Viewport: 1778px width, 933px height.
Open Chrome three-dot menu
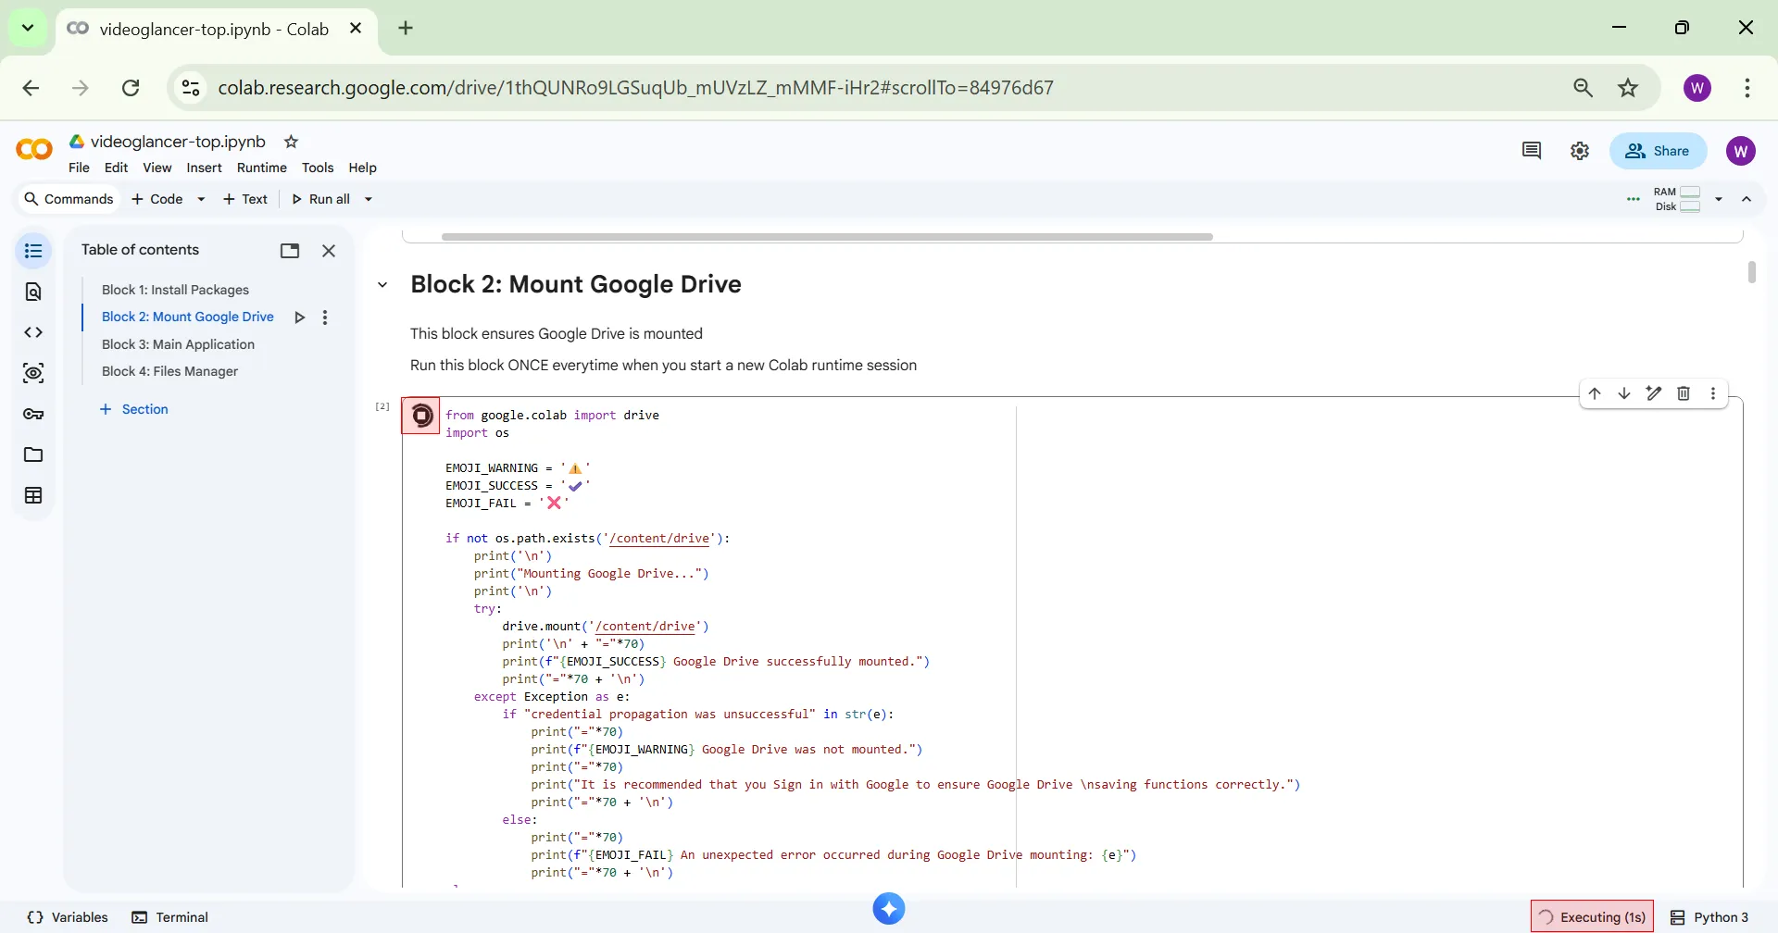pos(1747,88)
